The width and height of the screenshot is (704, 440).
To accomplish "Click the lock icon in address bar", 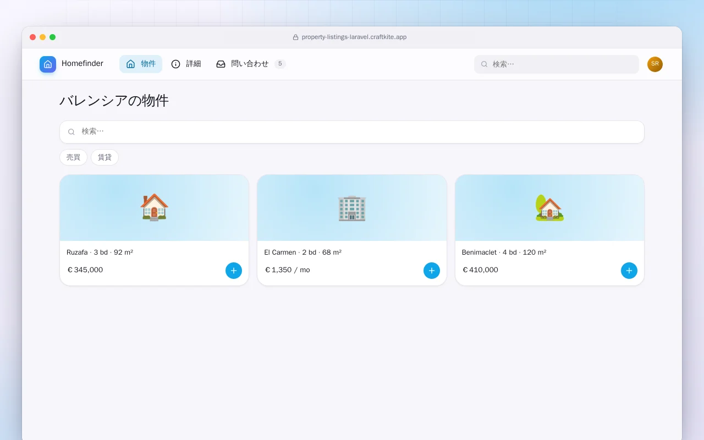I will pyautogui.click(x=295, y=37).
